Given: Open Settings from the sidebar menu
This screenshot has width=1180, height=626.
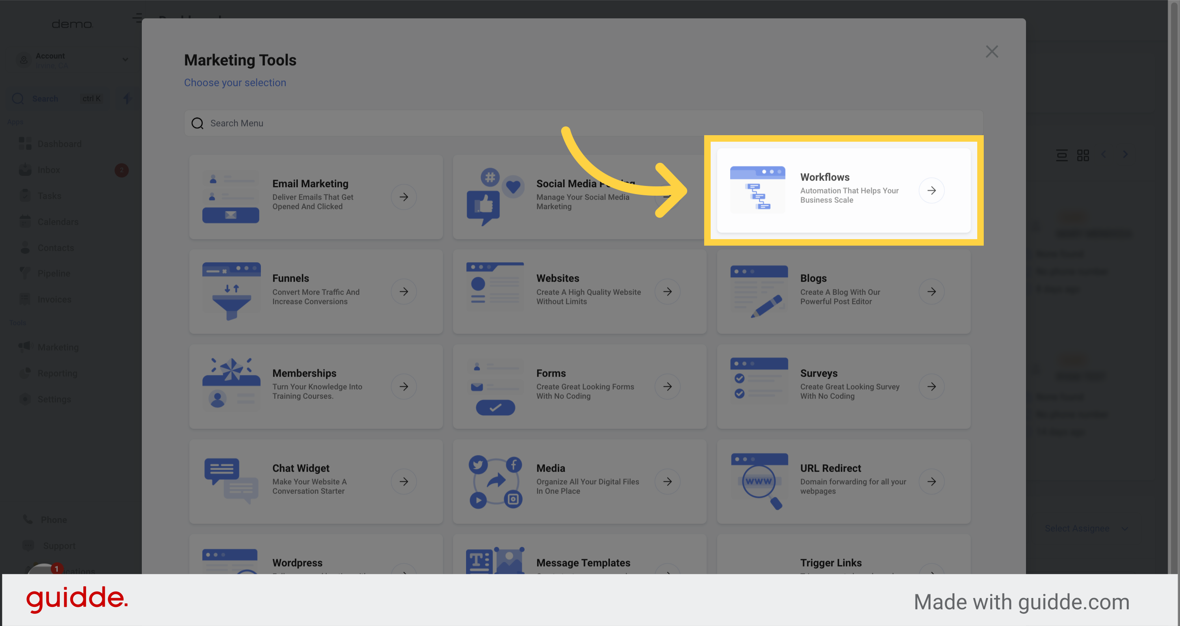Looking at the screenshot, I should coord(25,399).
